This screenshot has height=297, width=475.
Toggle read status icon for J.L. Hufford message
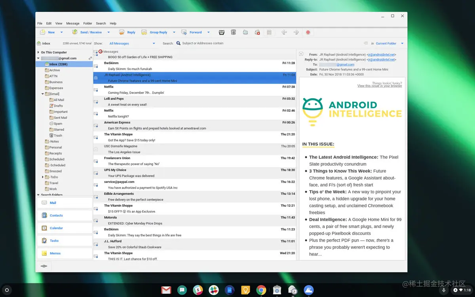[96, 244]
